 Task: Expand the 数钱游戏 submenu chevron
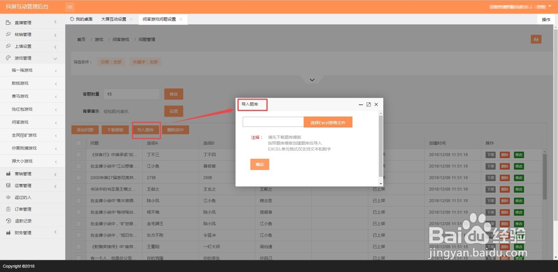56,84
